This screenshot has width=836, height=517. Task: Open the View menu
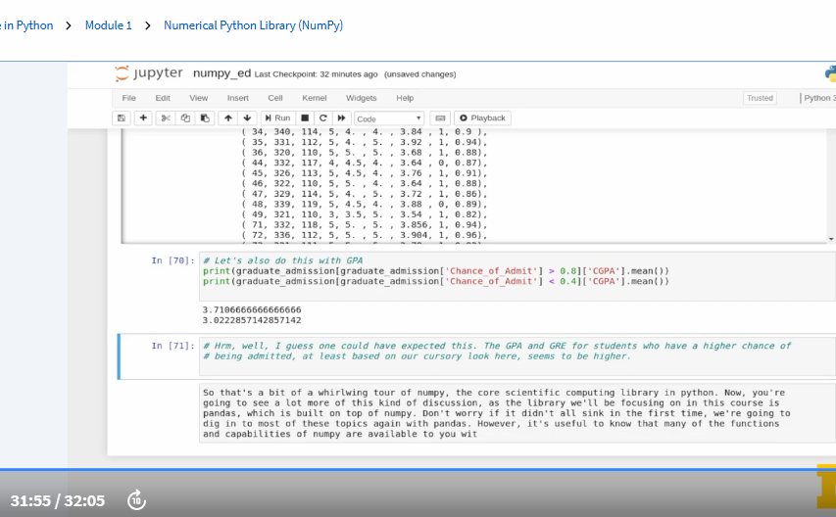(198, 98)
